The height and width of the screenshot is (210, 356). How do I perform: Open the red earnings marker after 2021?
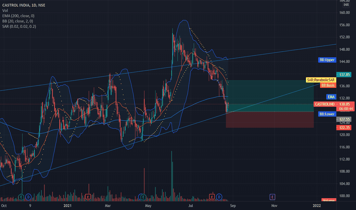[x=88, y=197]
